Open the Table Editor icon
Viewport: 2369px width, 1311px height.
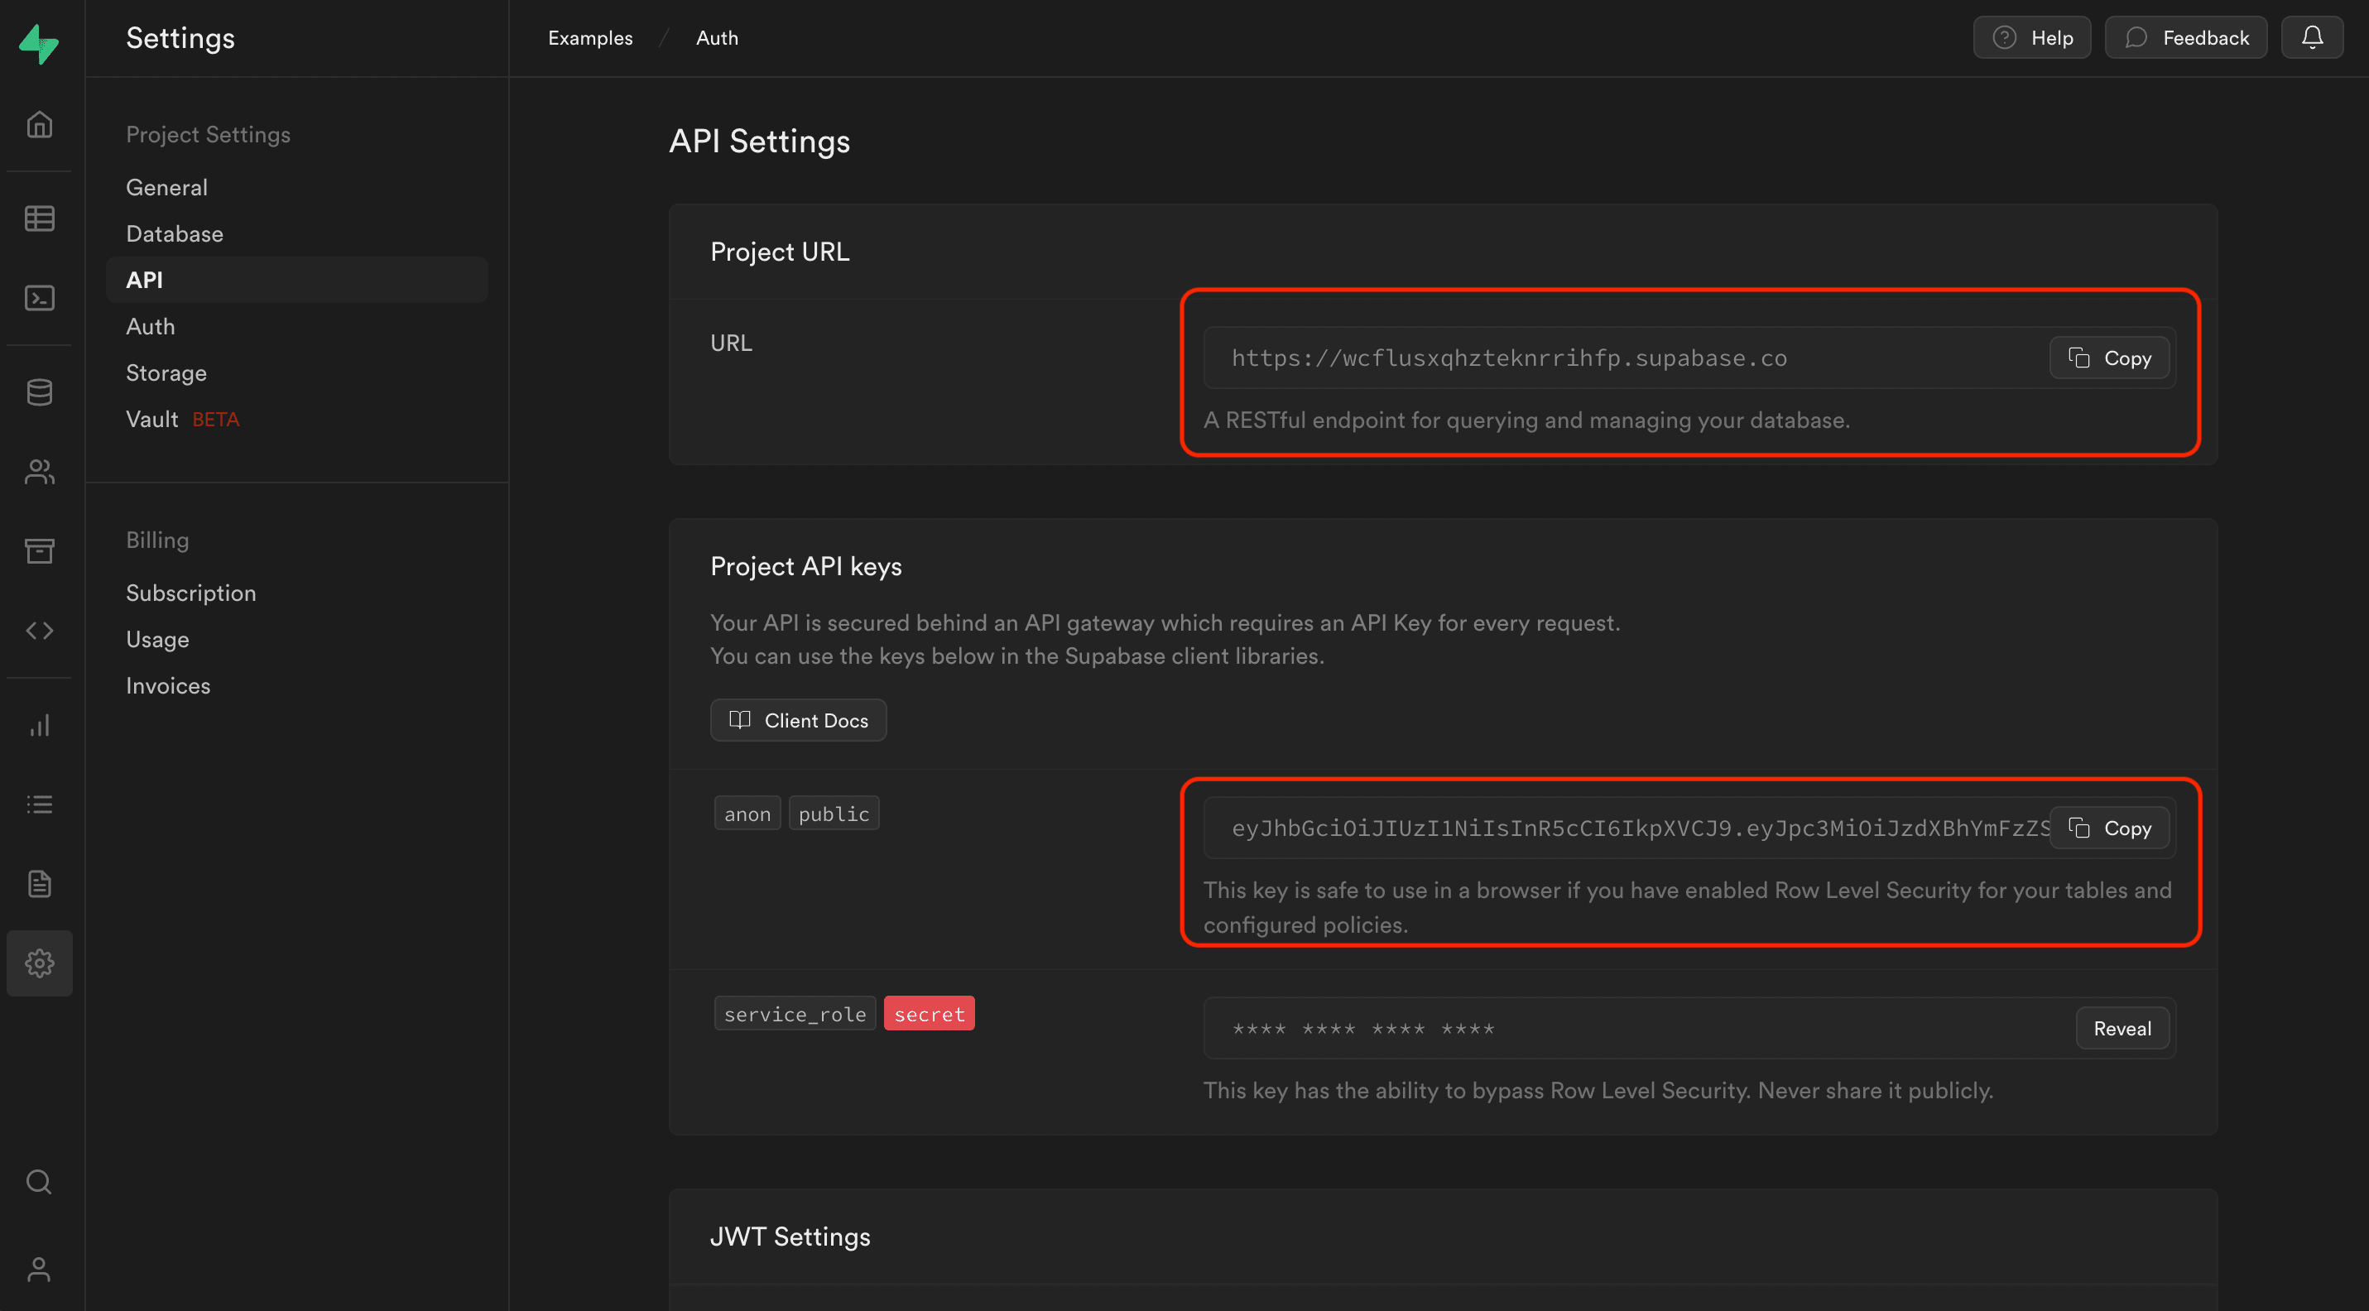point(39,218)
